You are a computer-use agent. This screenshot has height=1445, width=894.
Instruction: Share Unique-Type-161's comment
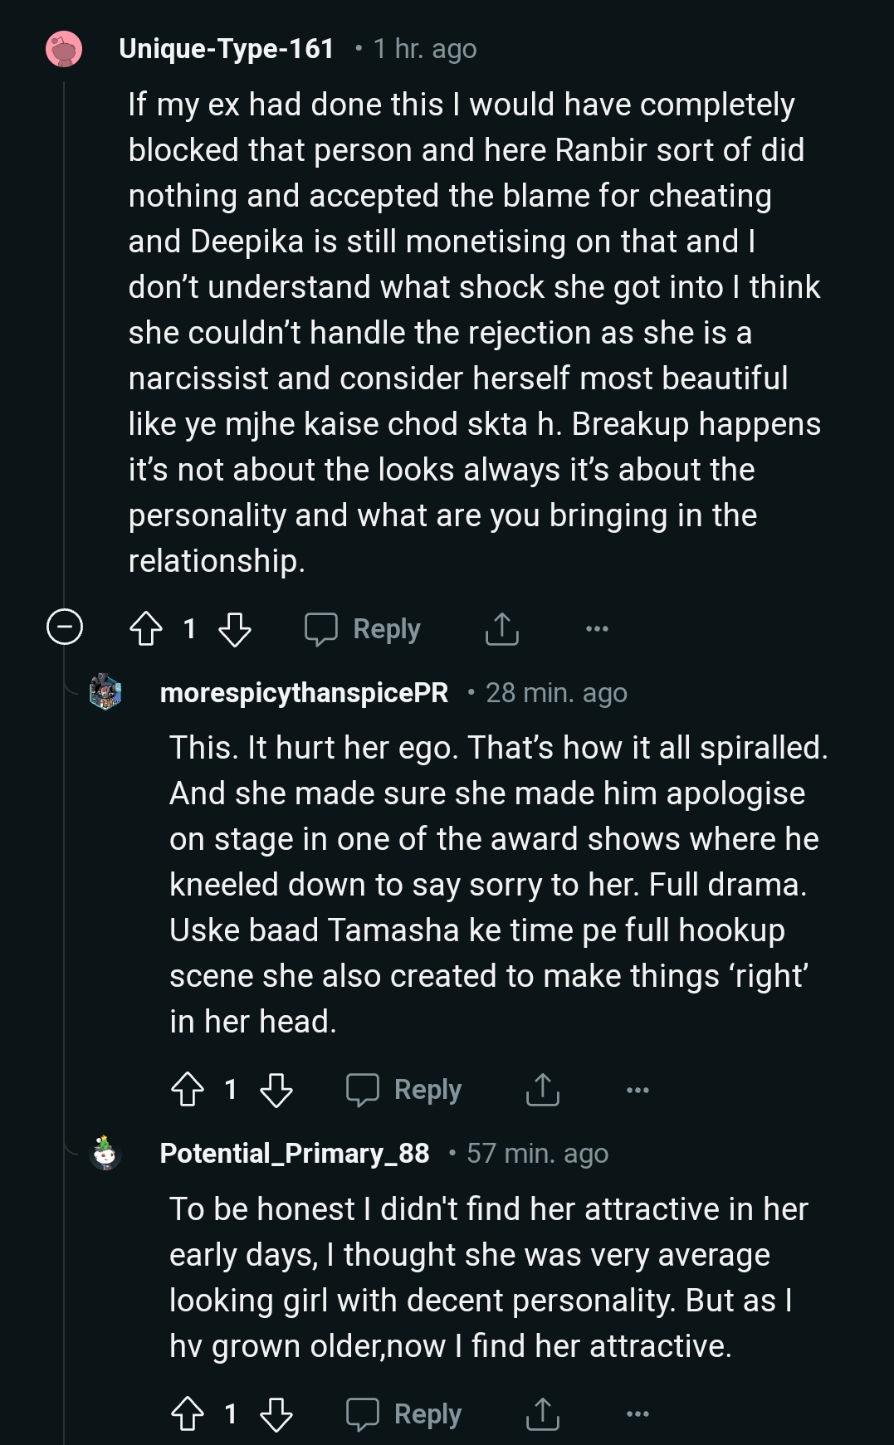pyautogui.click(x=501, y=629)
